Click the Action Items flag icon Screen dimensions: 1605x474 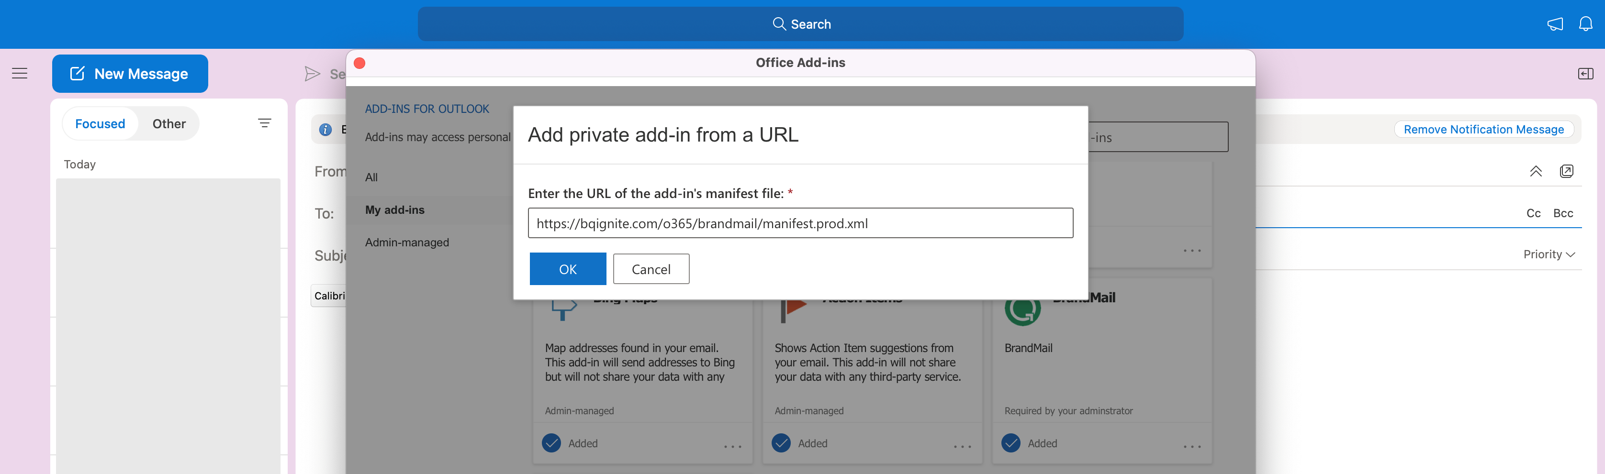pyautogui.click(x=793, y=311)
